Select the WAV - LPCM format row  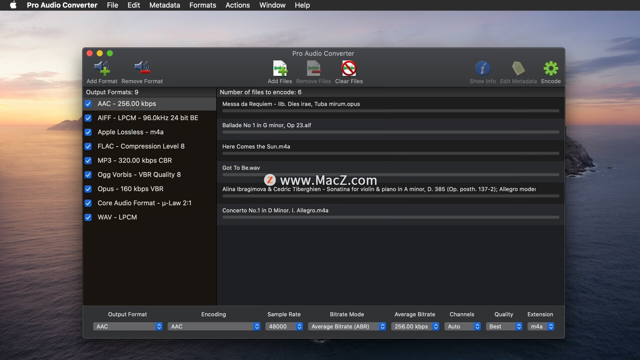click(x=150, y=217)
